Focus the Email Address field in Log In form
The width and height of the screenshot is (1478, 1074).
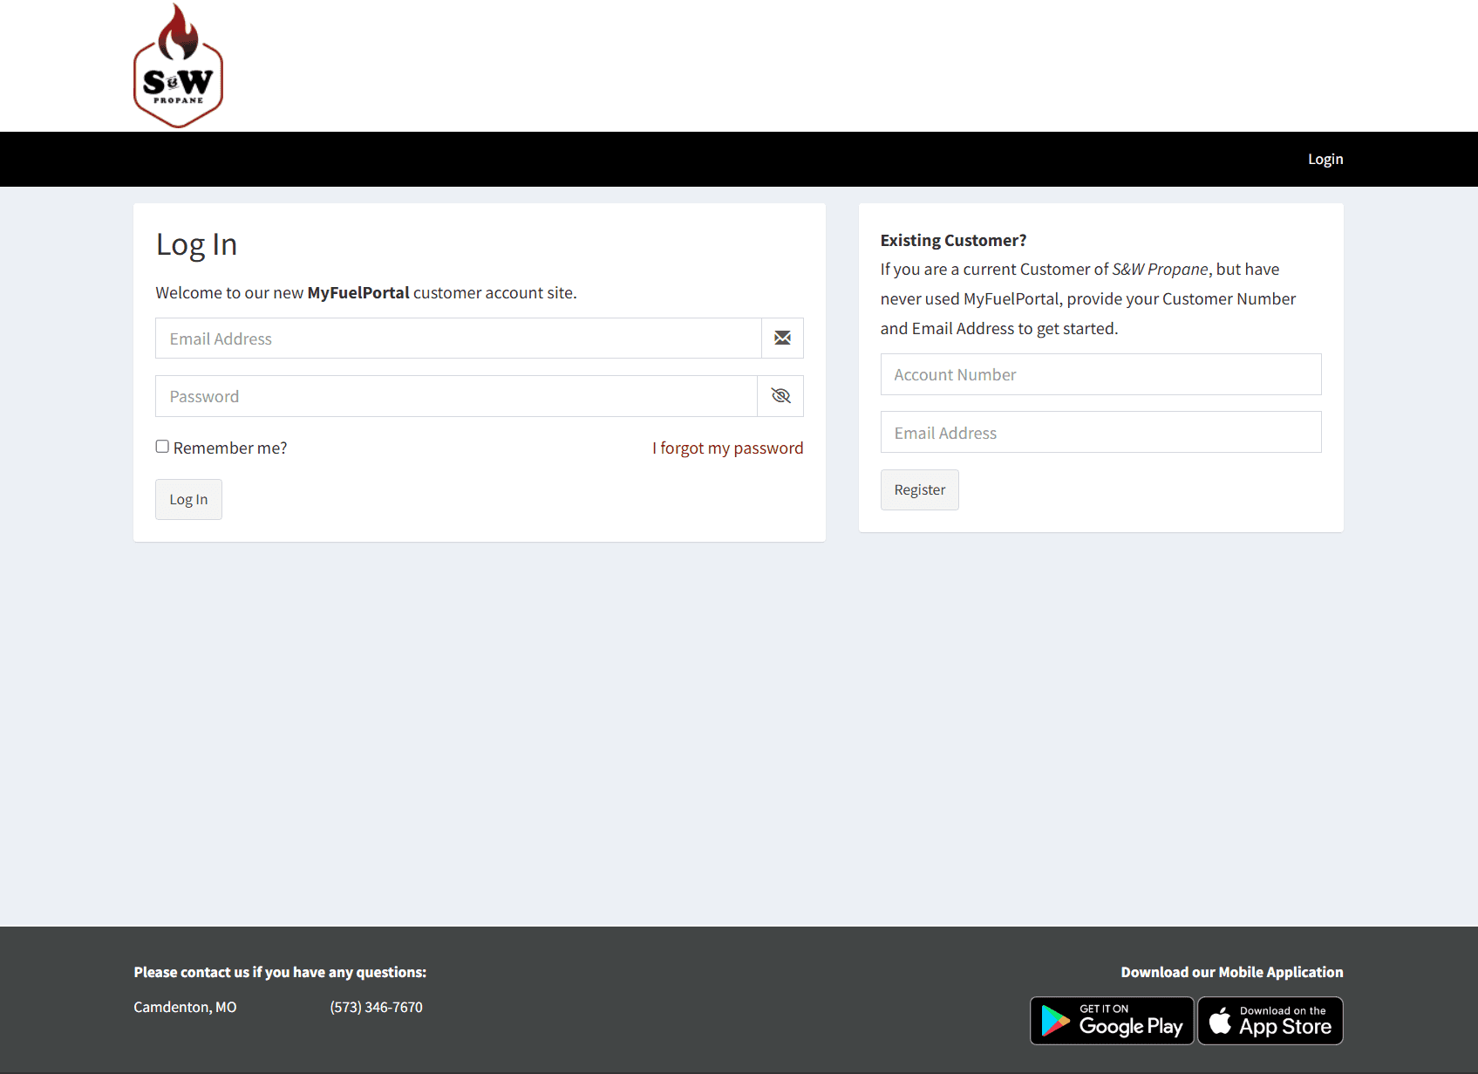(x=459, y=338)
